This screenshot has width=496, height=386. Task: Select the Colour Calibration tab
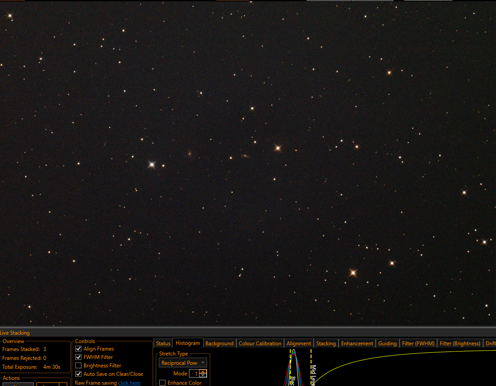tap(260, 344)
